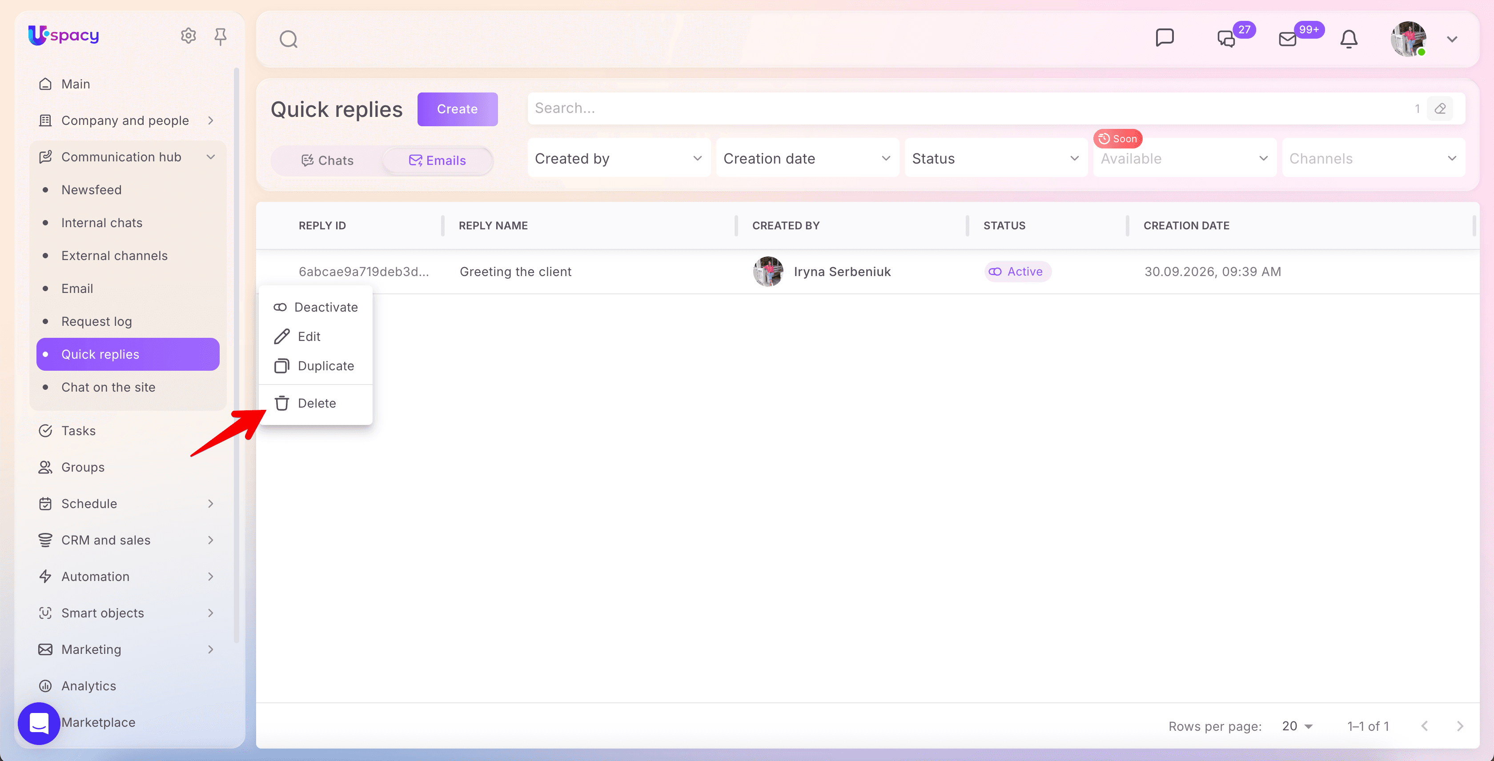This screenshot has height=761, width=1494.
Task: Expand the Created by filter dropdown
Action: coord(619,158)
